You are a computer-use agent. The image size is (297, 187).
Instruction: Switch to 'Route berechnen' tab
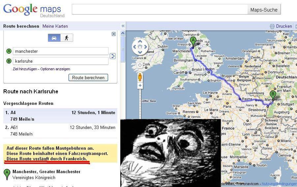[21, 26]
